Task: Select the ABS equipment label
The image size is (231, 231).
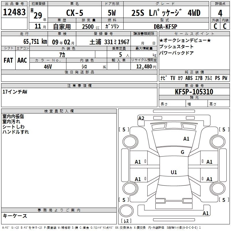Action: pyautogui.click(x=189, y=78)
